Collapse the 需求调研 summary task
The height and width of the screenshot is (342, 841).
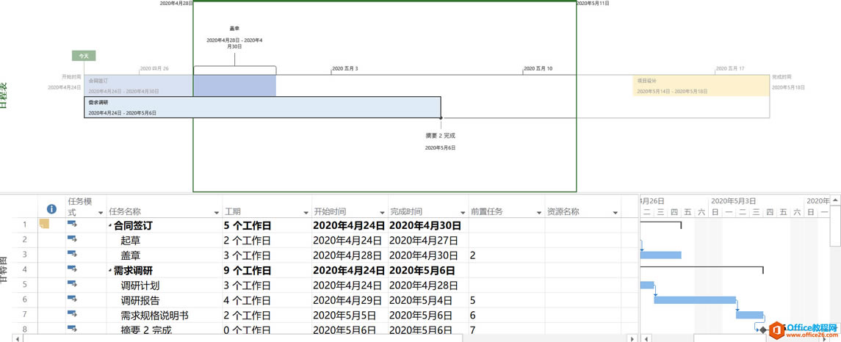(x=110, y=272)
